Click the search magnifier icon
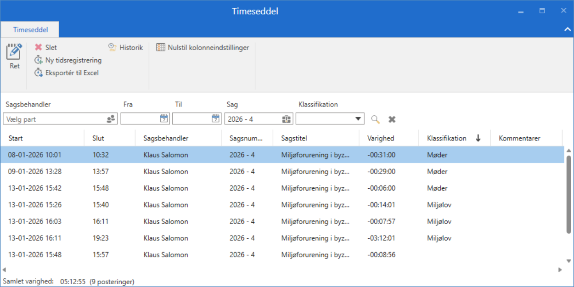 pos(375,119)
